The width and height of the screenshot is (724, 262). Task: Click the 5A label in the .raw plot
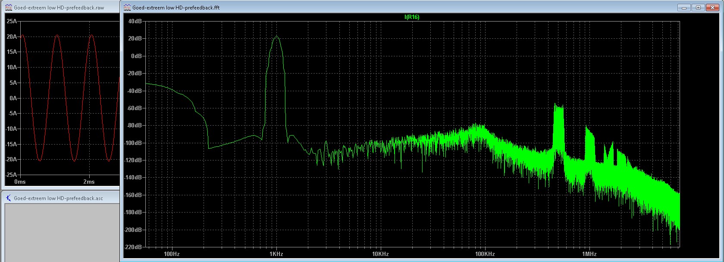(13, 83)
